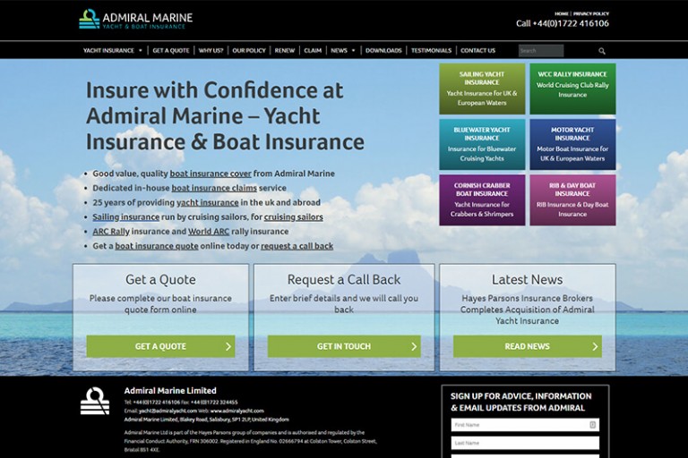
Task: Click the green GET A QUOTE button
Action: click(160, 346)
